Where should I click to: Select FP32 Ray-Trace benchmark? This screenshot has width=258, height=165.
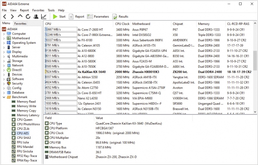coord(24,156)
